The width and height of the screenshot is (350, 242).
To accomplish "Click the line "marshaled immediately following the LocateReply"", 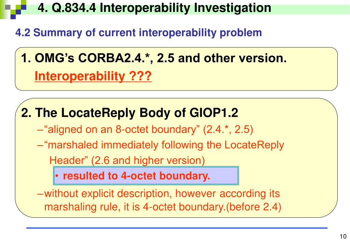I will 160,145.
